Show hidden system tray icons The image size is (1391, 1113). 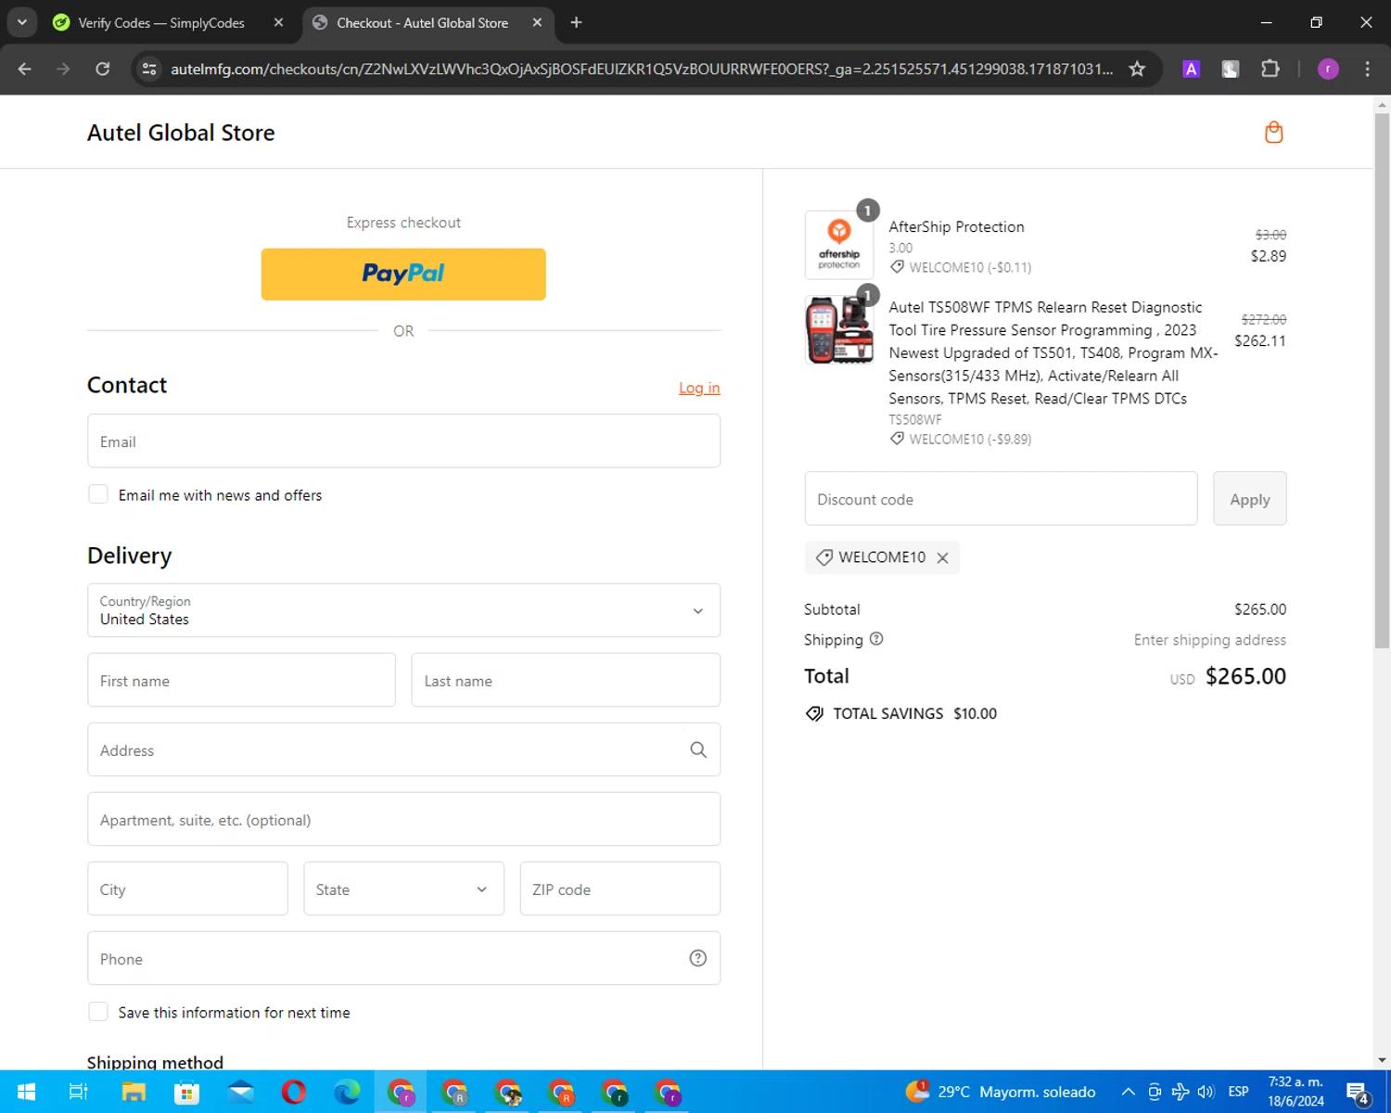(x=1128, y=1092)
